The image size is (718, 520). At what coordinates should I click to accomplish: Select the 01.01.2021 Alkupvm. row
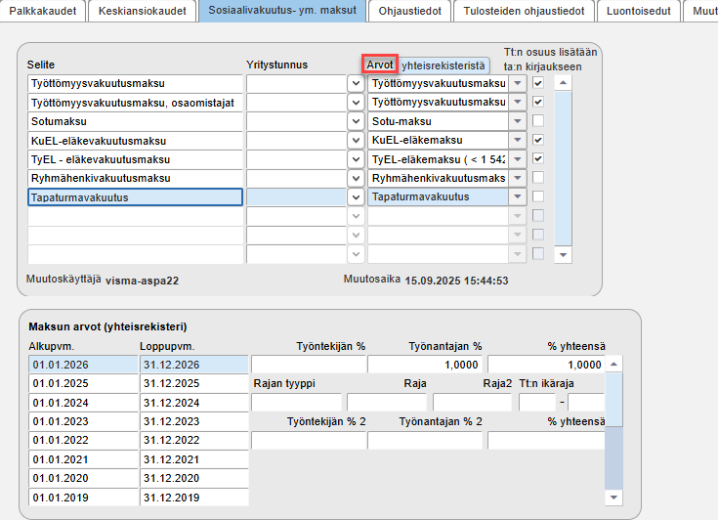point(83,459)
